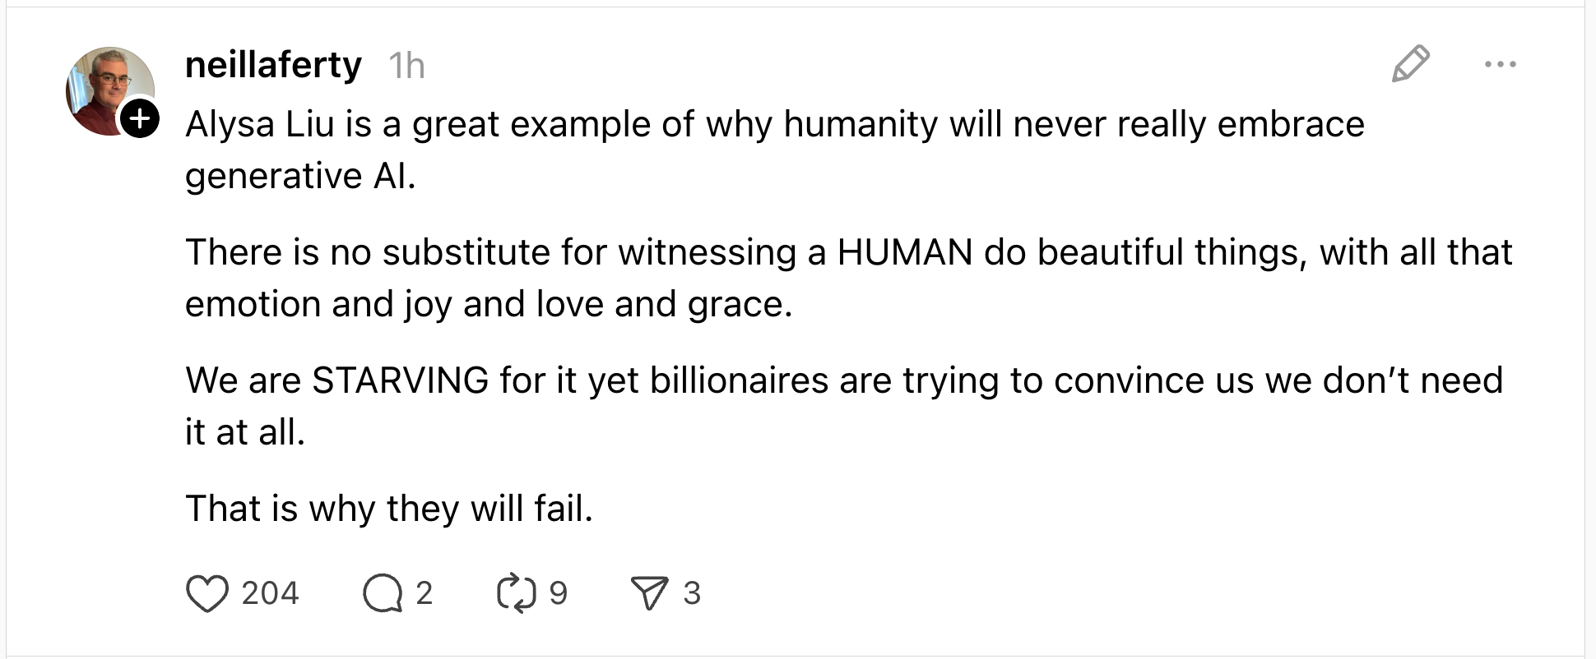Image resolution: width=1596 pixels, height=659 pixels.
Task: Click the words 'it at all.'
Action: click(x=245, y=432)
